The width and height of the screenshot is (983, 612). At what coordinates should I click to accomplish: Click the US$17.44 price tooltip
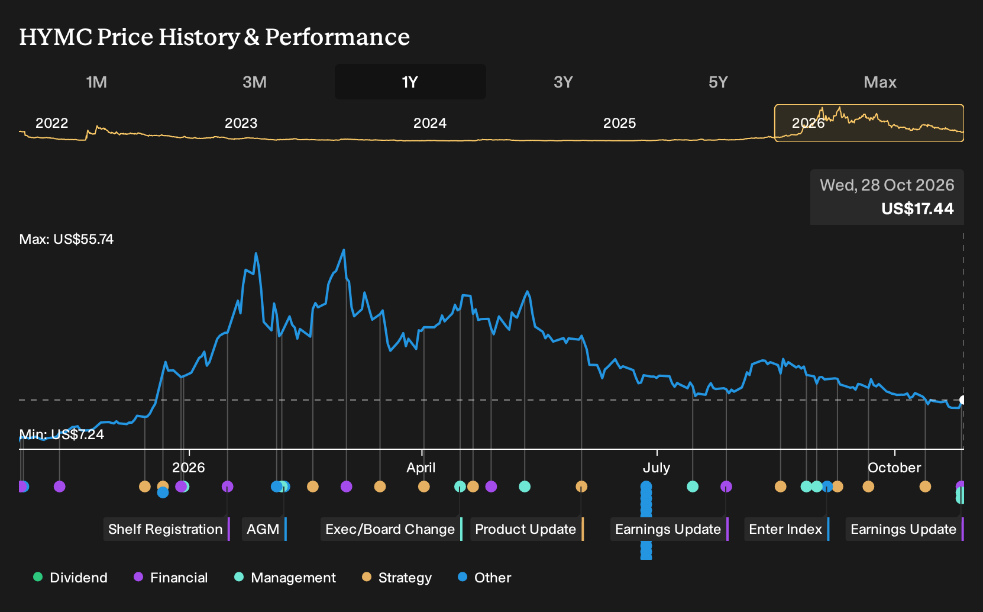(x=887, y=197)
